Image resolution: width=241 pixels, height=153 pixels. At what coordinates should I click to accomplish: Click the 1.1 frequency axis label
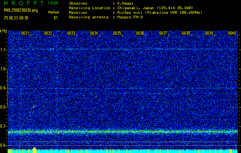coord(3,50)
